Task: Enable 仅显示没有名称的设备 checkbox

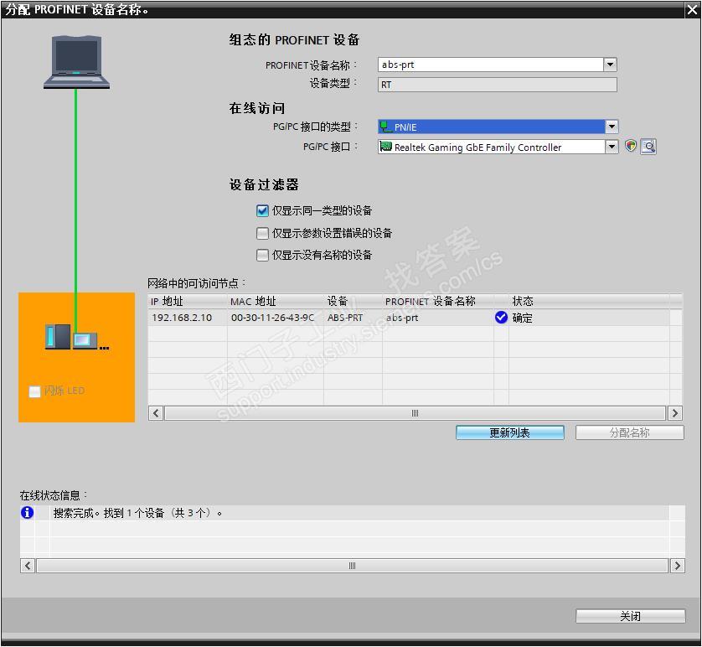Action: pyautogui.click(x=262, y=255)
